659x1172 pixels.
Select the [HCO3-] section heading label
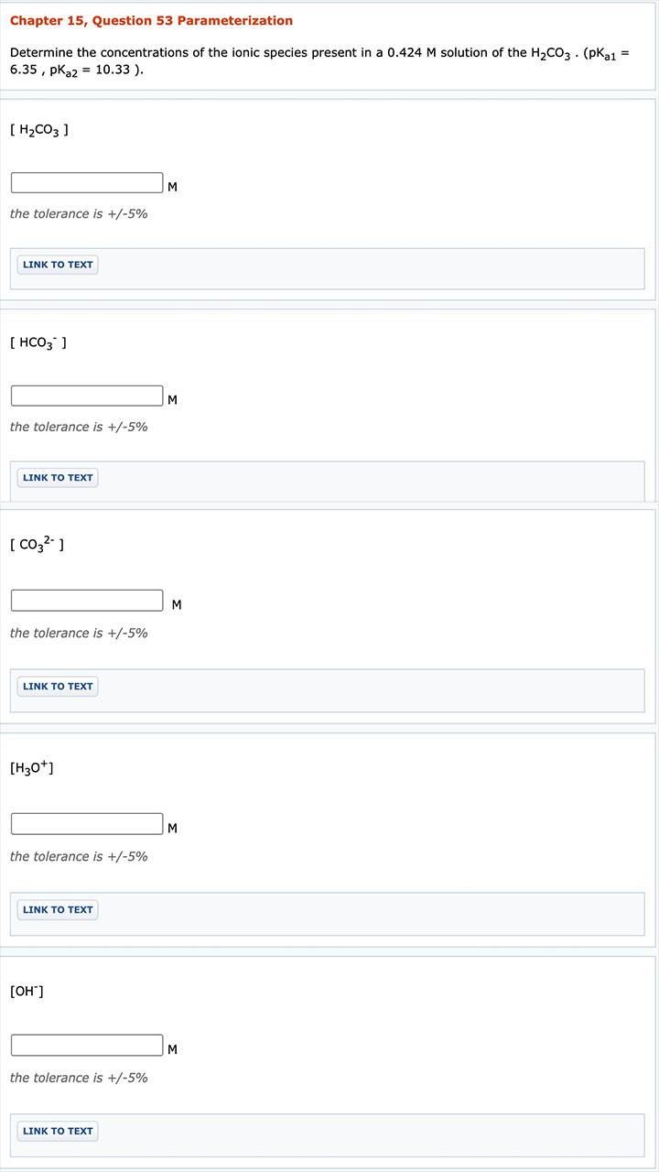point(38,342)
